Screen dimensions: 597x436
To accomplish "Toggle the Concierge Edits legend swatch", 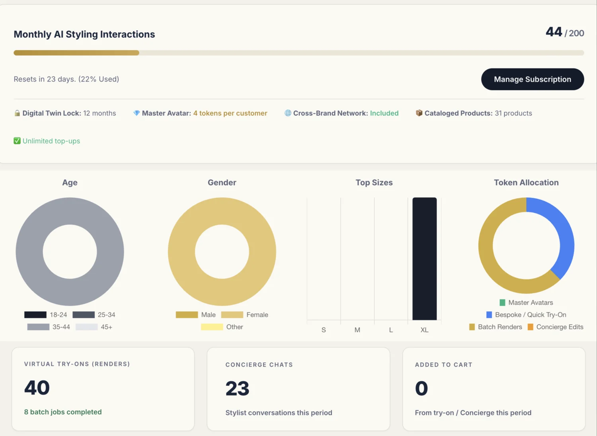I will pyautogui.click(x=531, y=327).
